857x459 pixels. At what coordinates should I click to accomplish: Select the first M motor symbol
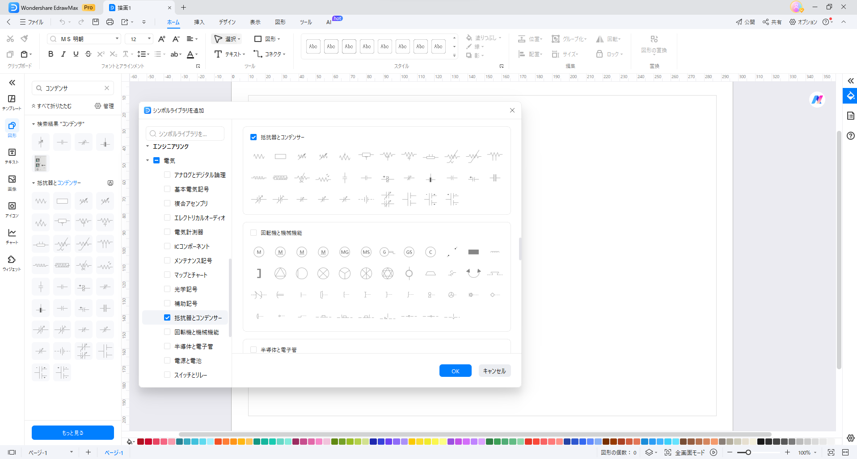point(259,252)
